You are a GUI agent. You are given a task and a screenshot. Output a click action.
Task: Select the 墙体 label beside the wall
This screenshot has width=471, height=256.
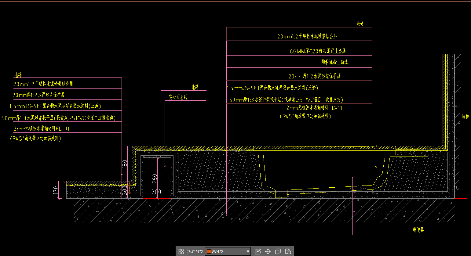465,117
